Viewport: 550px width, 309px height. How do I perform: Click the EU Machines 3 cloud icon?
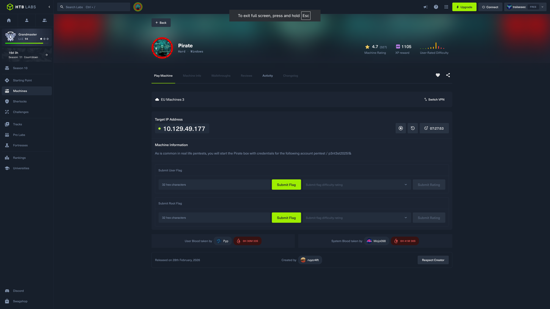157,100
